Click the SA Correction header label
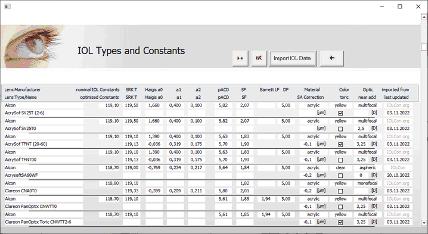The height and width of the screenshot is (234, 428). (311, 97)
